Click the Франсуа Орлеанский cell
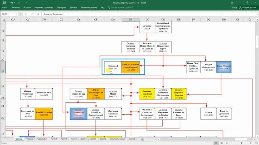The width and height of the screenshot is (259, 145). coord(224,114)
